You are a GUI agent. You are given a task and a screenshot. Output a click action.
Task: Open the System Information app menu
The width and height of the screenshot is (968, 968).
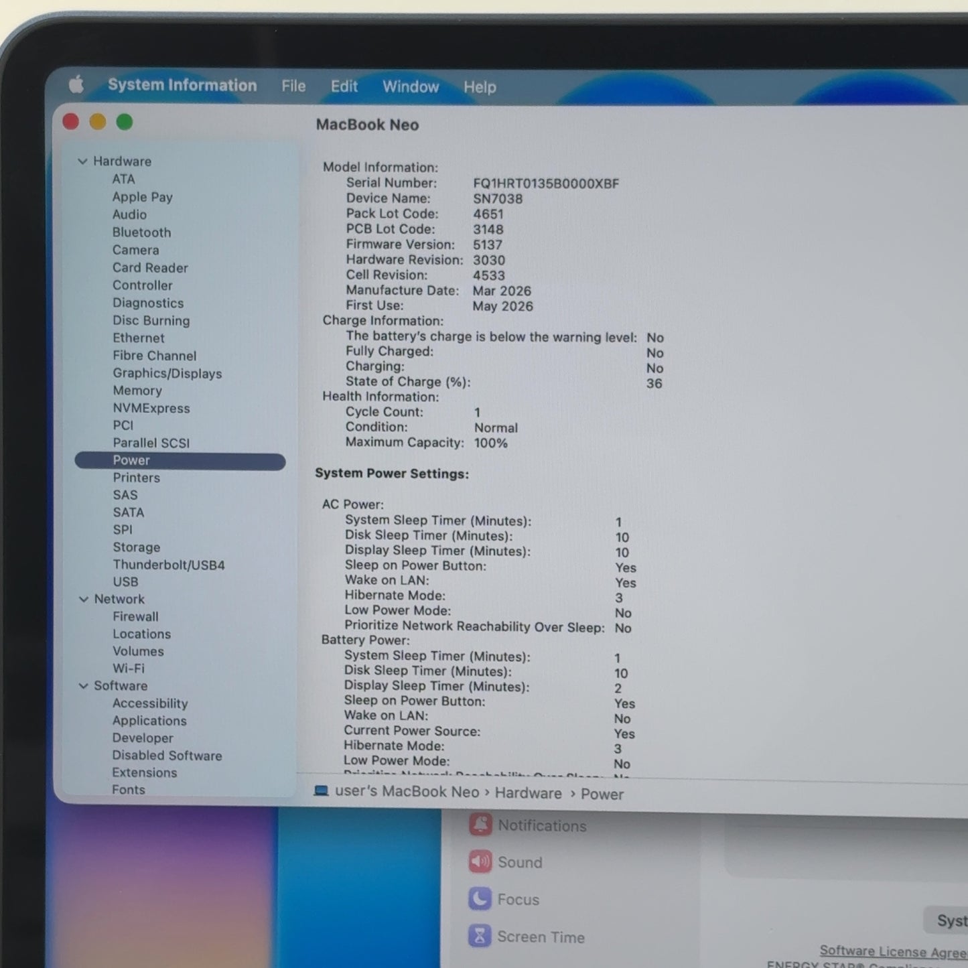[182, 85]
